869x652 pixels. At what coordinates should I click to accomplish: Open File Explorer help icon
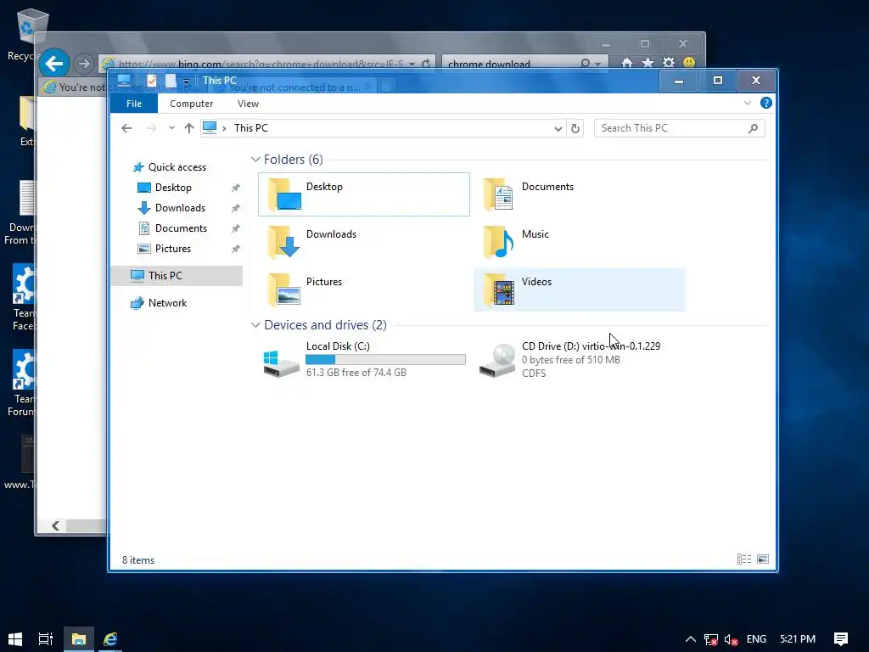tap(766, 103)
